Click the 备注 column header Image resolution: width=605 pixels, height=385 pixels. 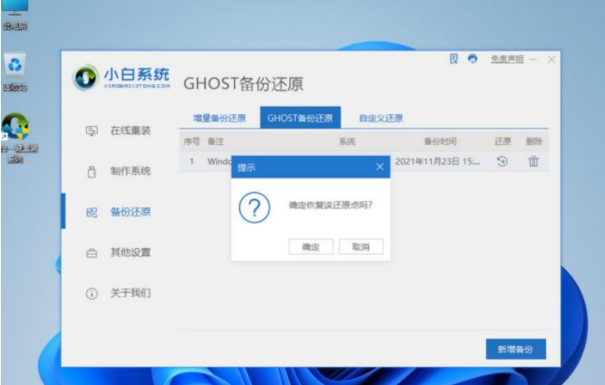coord(216,141)
